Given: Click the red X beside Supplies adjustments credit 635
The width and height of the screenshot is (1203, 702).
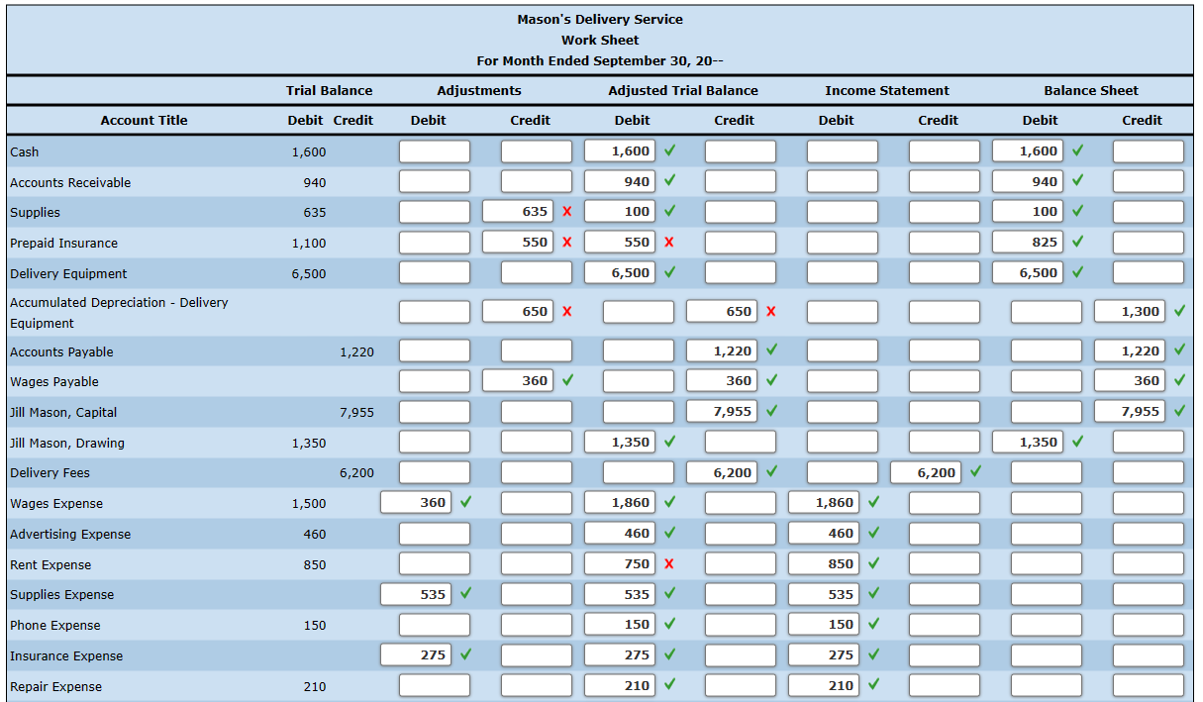Looking at the screenshot, I should 566,212.
